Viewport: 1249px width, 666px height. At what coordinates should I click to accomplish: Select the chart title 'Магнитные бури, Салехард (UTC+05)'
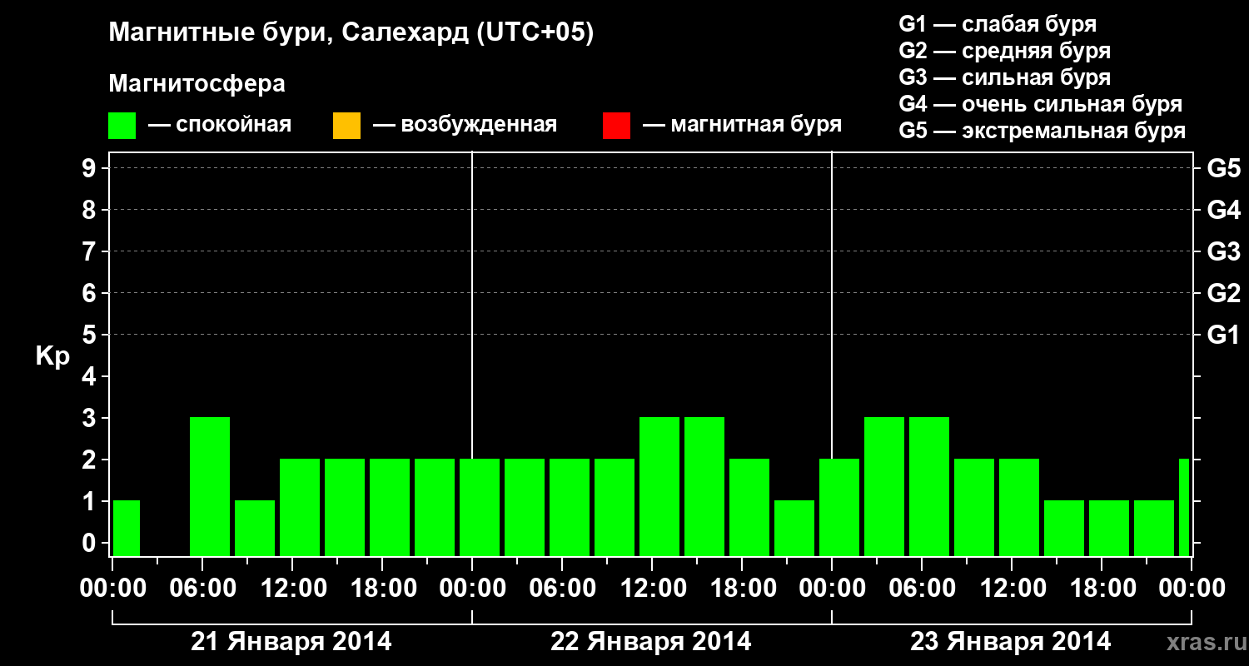point(351,33)
